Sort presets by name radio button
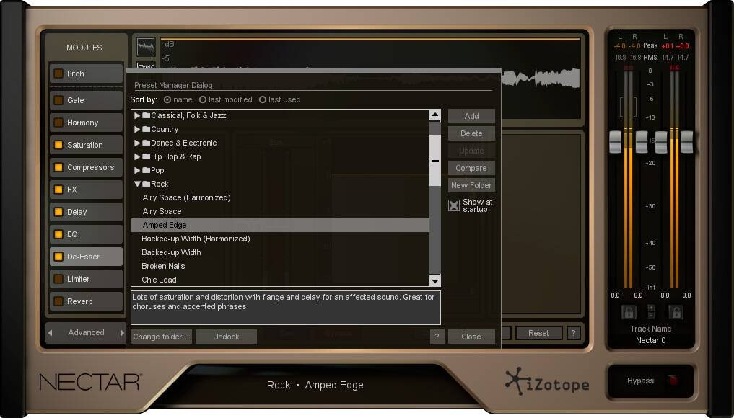The height and width of the screenshot is (418, 734). 167,99
